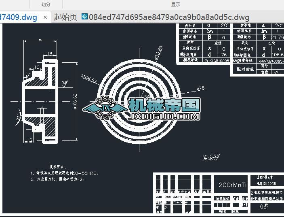Select the 084ed747d695ae8479a0ca9b0a8a0d5c.dwg tab
Screen dimensions: 284x217
pyautogui.click(x=169, y=17)
